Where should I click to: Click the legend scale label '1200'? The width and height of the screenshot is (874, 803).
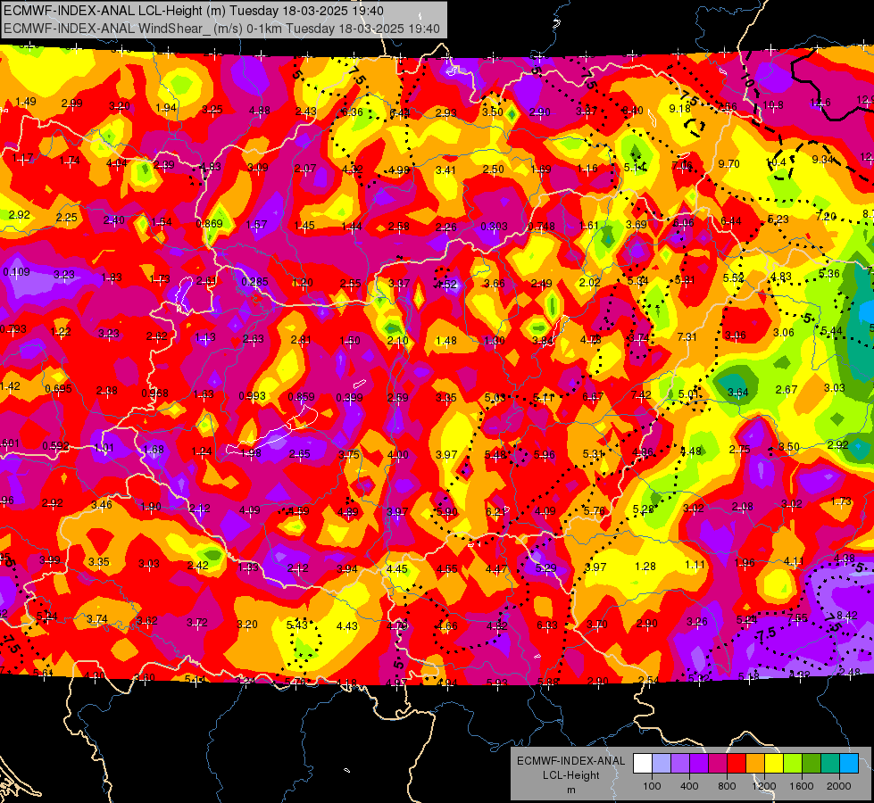point(764,786)
